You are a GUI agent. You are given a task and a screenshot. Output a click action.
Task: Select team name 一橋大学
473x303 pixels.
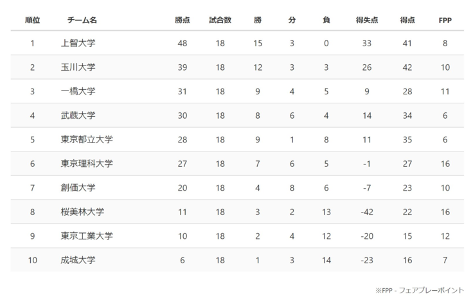pos(78,91)
